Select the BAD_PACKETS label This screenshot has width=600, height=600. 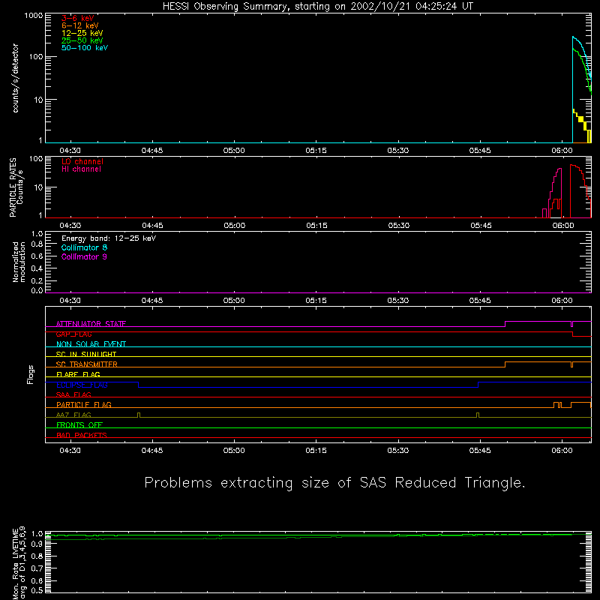click(x=82, y=435)
